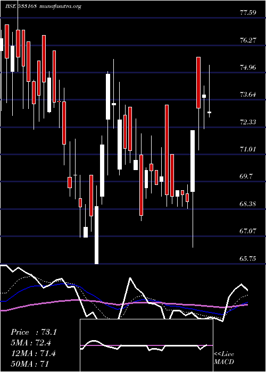Click the tall red candle near 74.96 at right
This screenshot has height=372, width=266.
click(x=198, y=82)
